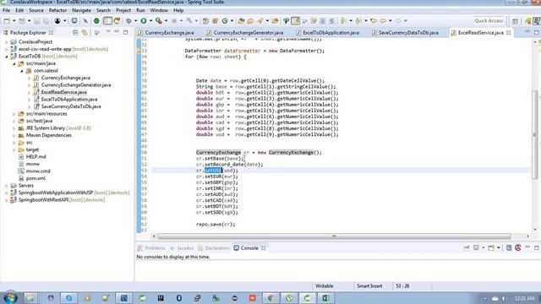Image resolution: width=541 pixels, height=304 pixels.
Task: Click the Open Type folder icon
Action: click(x=241, y=21)
